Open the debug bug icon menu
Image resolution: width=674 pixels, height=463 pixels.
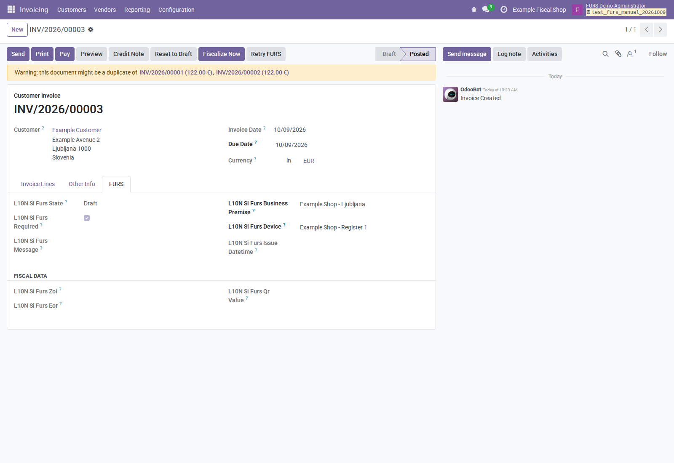point(474,9)
